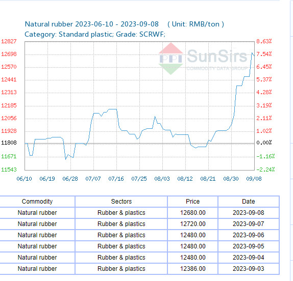293x281 pixels.
Task: Click the 2.11% percentage label
Action: coord(264,118)
